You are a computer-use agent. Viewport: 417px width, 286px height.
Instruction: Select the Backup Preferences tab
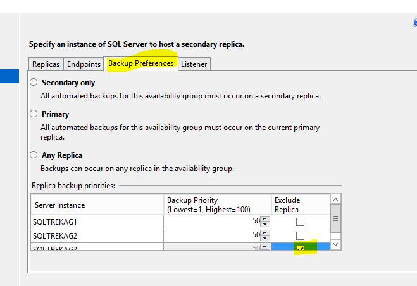coord(140,64)
